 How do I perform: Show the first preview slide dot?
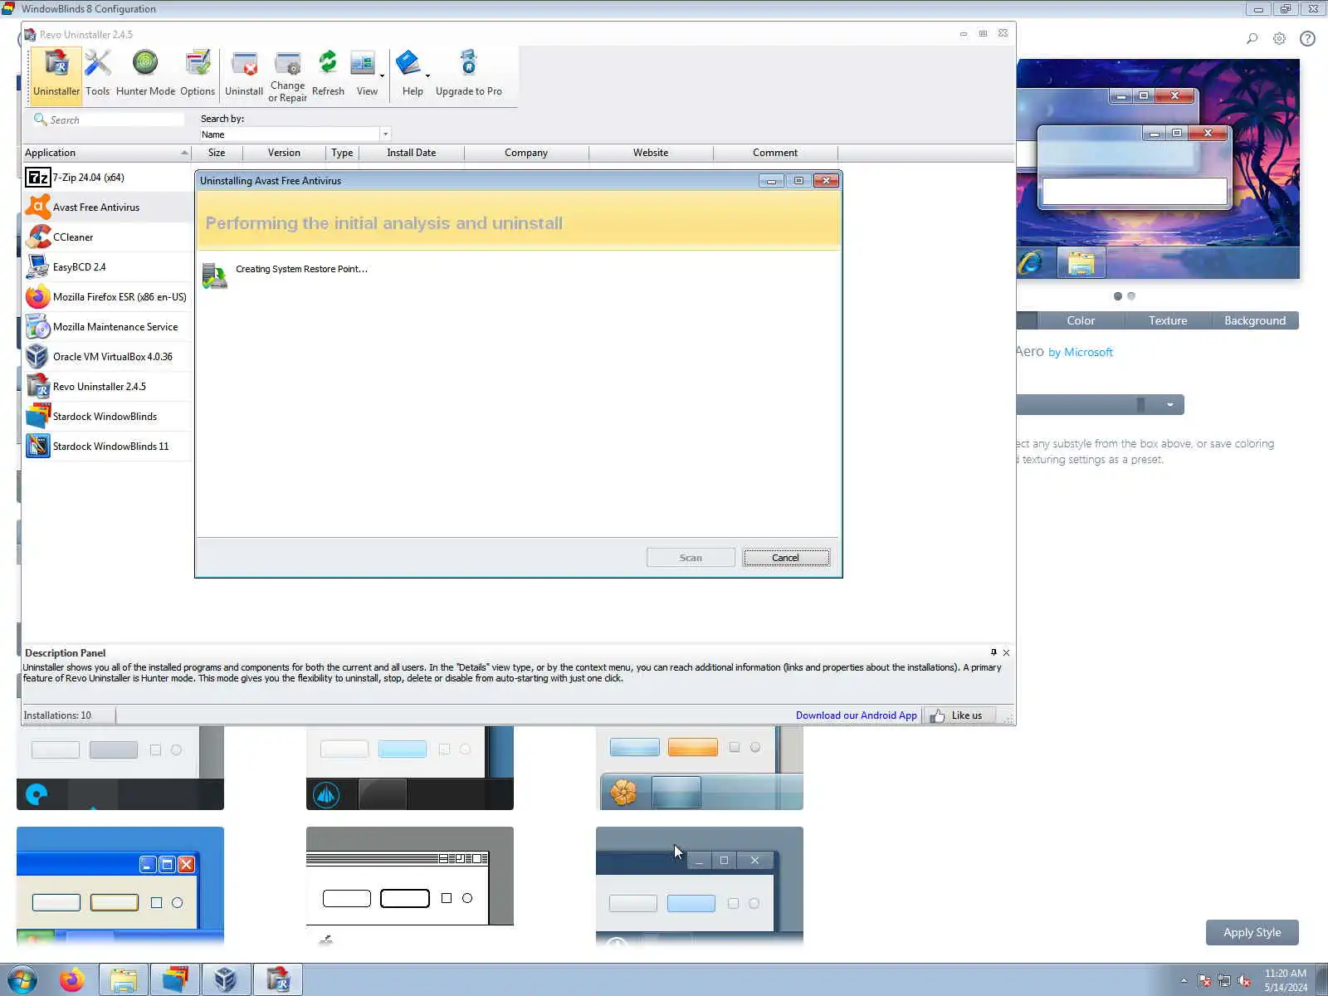click(x=1118, y=296)
